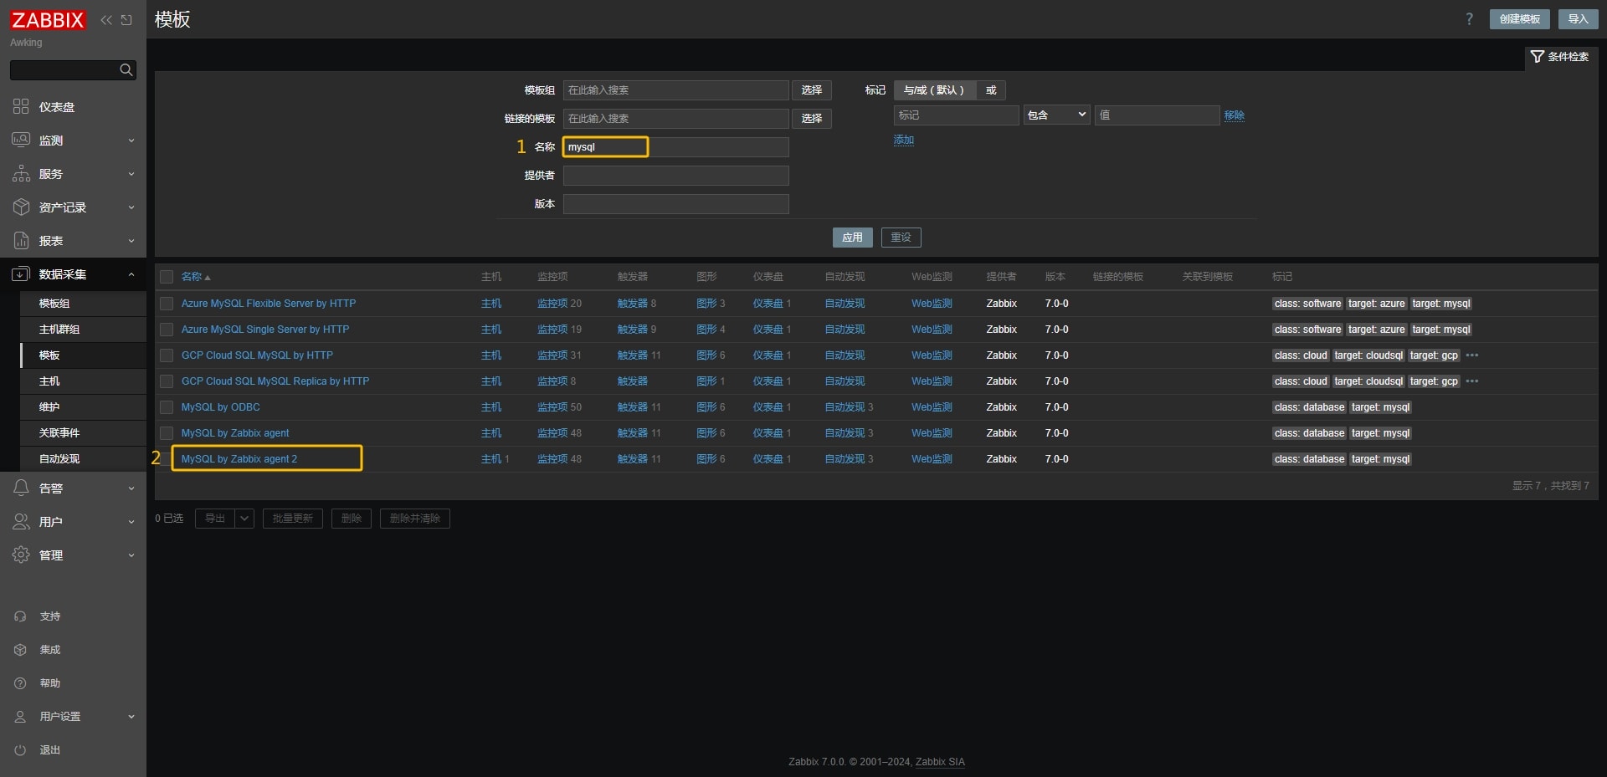The height and width of the screenshot is (777, 1607).
Task: Click the sidebar search magnifier icon
Action: click(126, 70)
